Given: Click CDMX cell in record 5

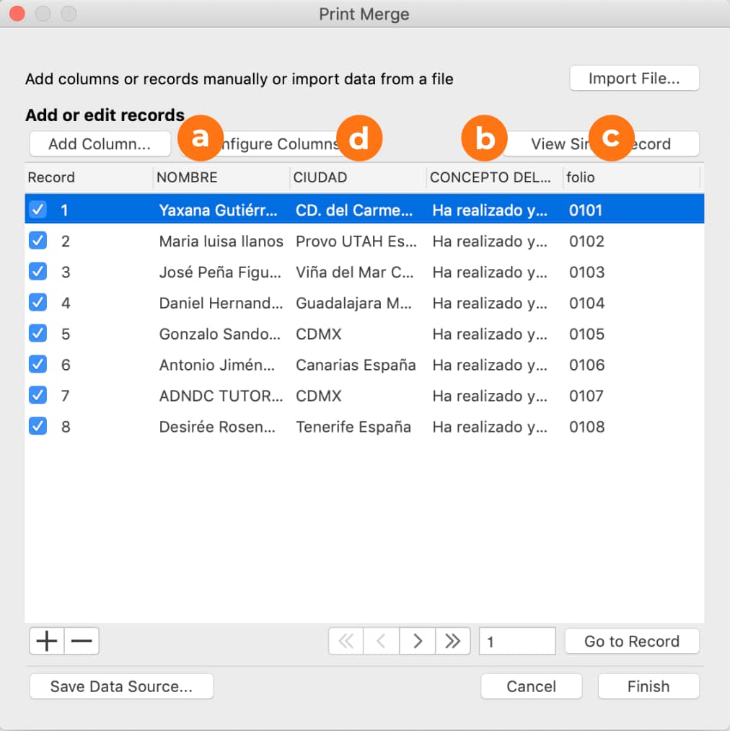Looking at the screenshot, I should 319,334.
